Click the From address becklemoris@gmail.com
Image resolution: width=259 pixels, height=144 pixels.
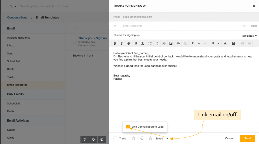(138, 17)
